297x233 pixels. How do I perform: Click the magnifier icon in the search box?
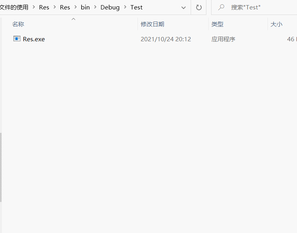(221, 7)
